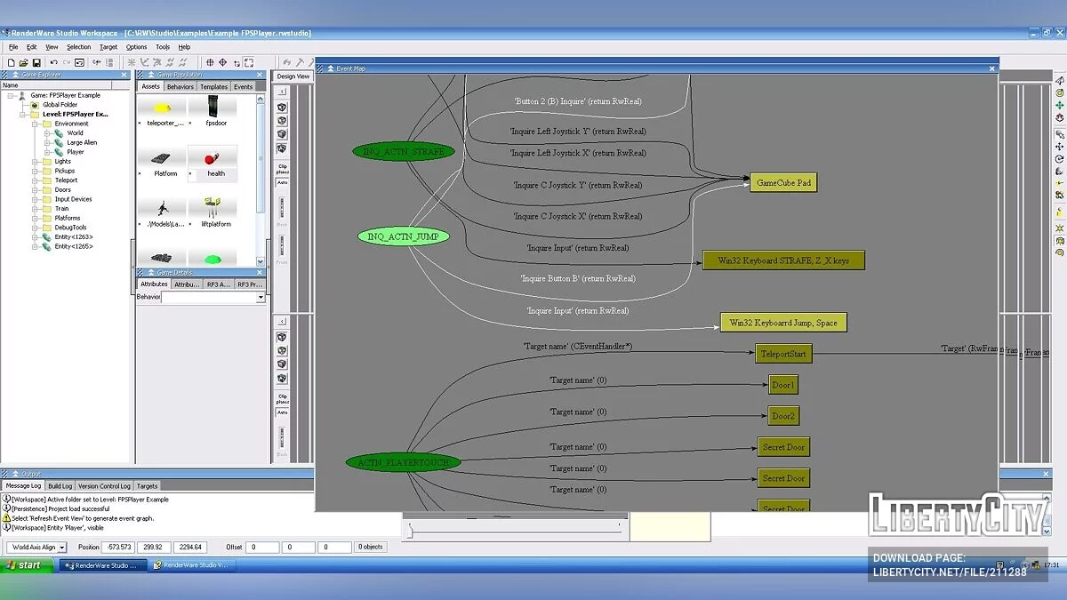1067x600 pixels.
Task: Click the Open project toolbar icon
Action: [23, 62]
